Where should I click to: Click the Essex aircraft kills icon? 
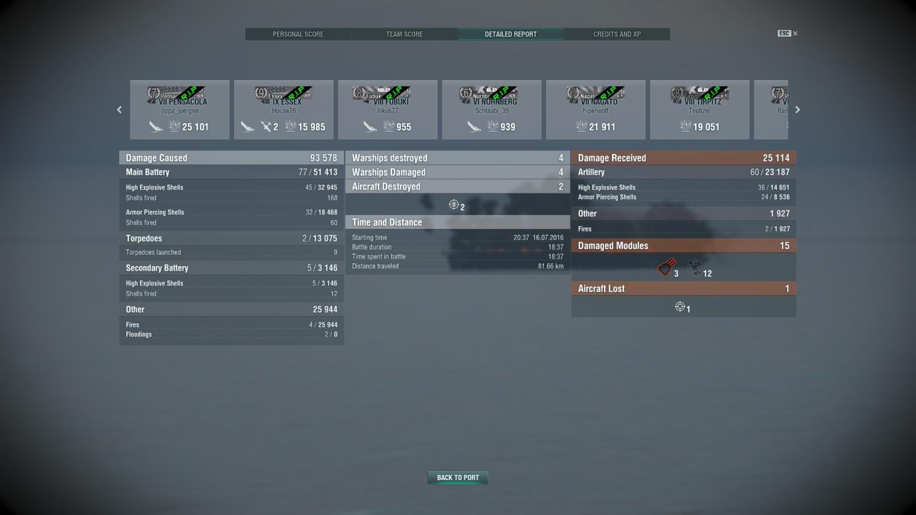pos(266,126)
